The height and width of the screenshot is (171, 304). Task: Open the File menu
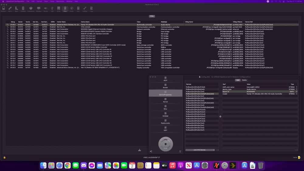click(28, 1)
